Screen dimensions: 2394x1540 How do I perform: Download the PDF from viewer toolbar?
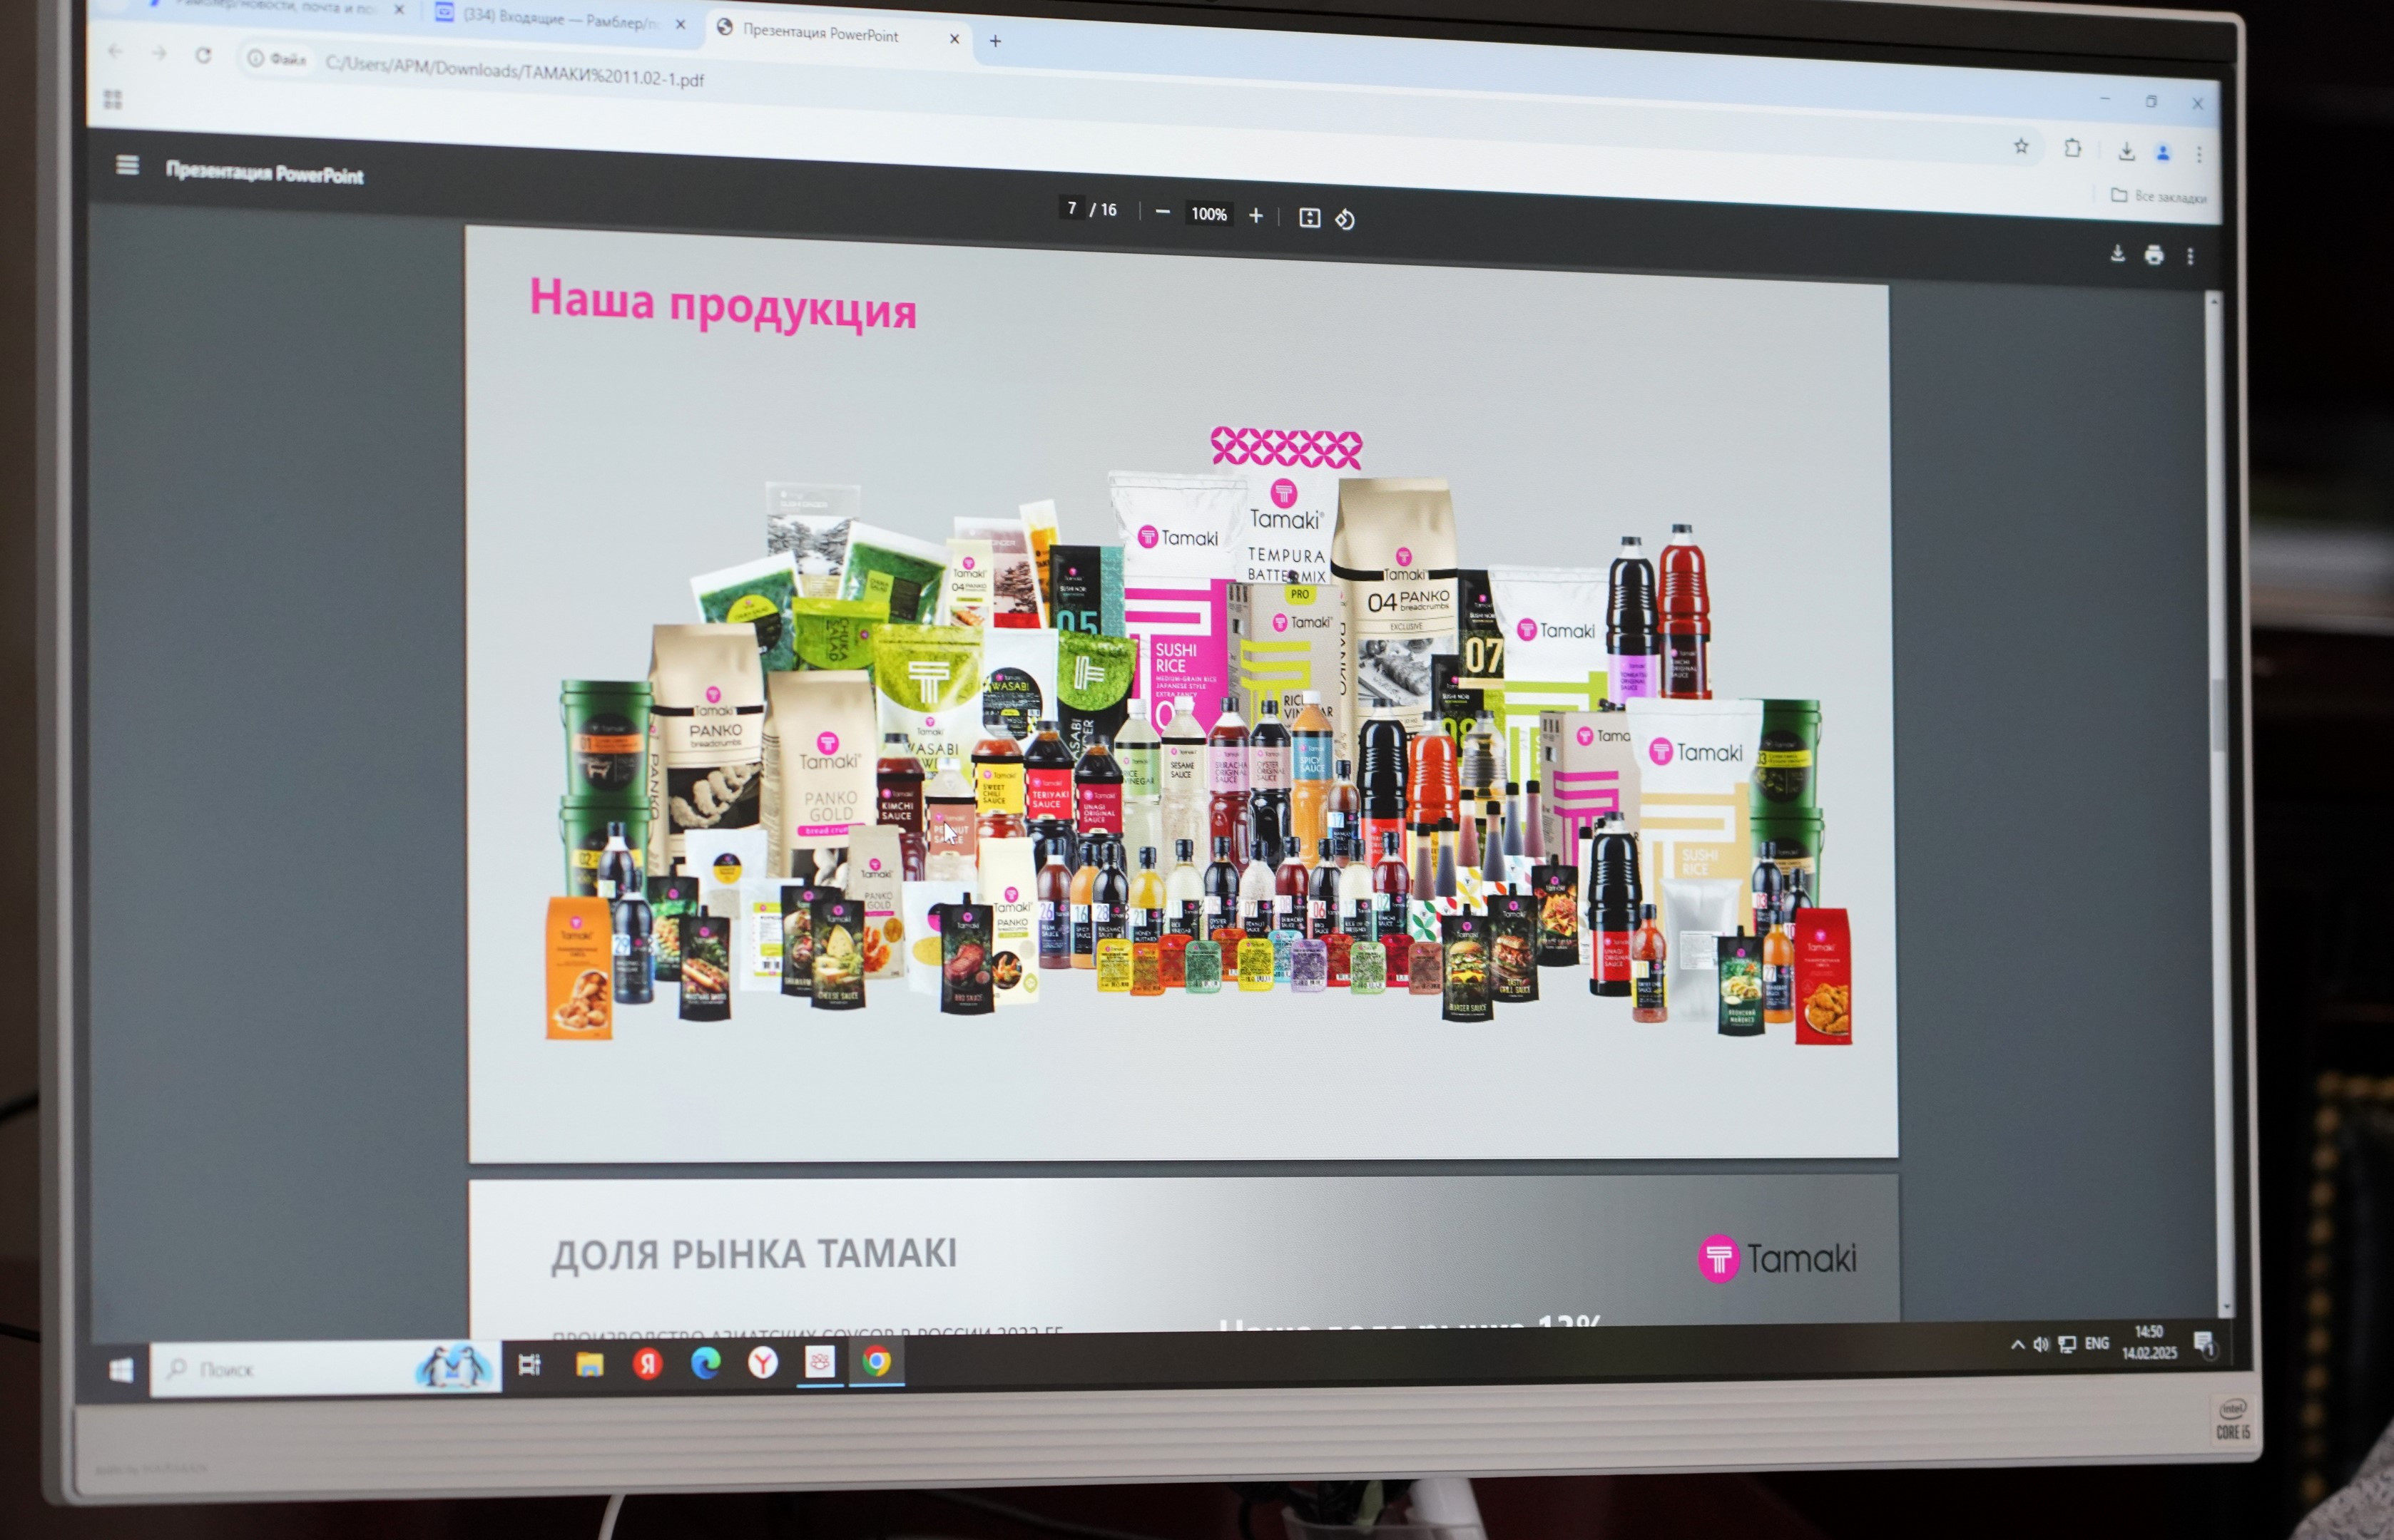click(2118, 254)
